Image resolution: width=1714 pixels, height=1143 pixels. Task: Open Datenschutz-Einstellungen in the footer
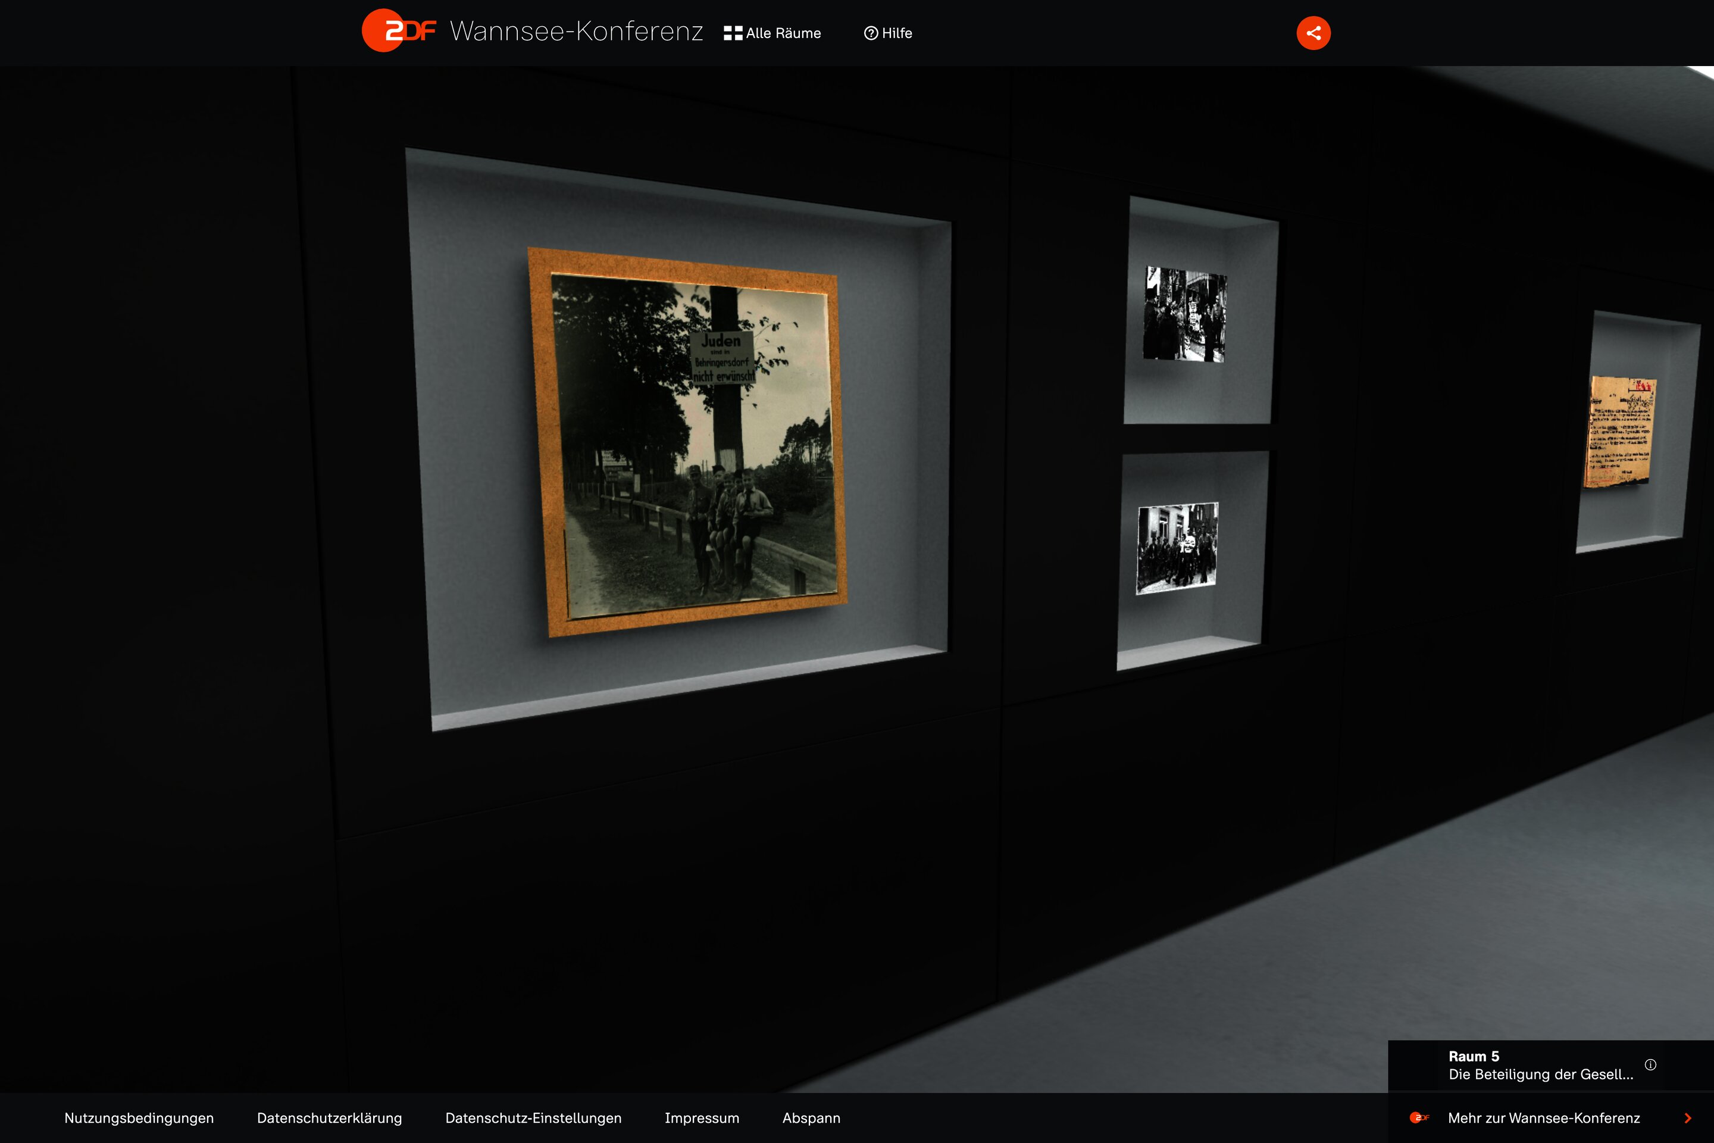[533, 1117]
